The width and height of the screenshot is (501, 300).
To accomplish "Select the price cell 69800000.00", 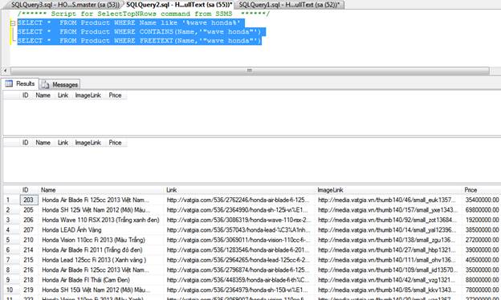I will point(482,210).
